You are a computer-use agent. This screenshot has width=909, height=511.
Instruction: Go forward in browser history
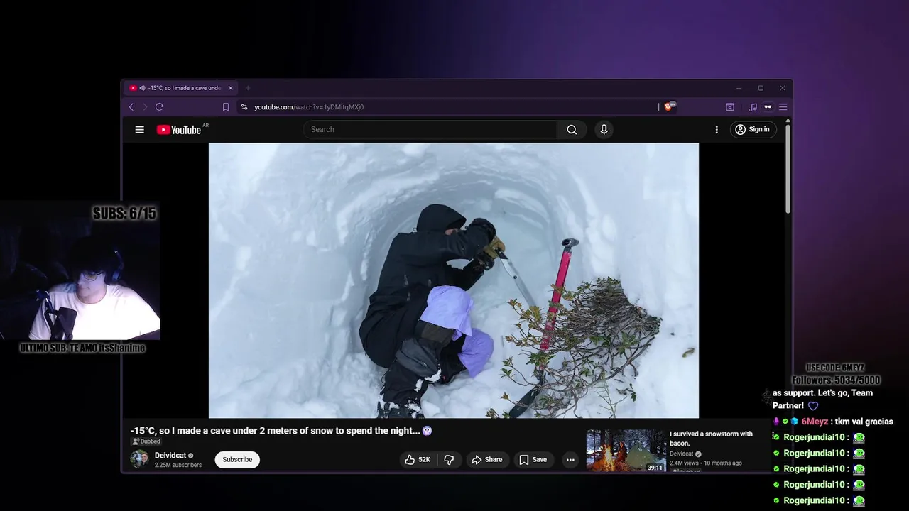[145, 107]
